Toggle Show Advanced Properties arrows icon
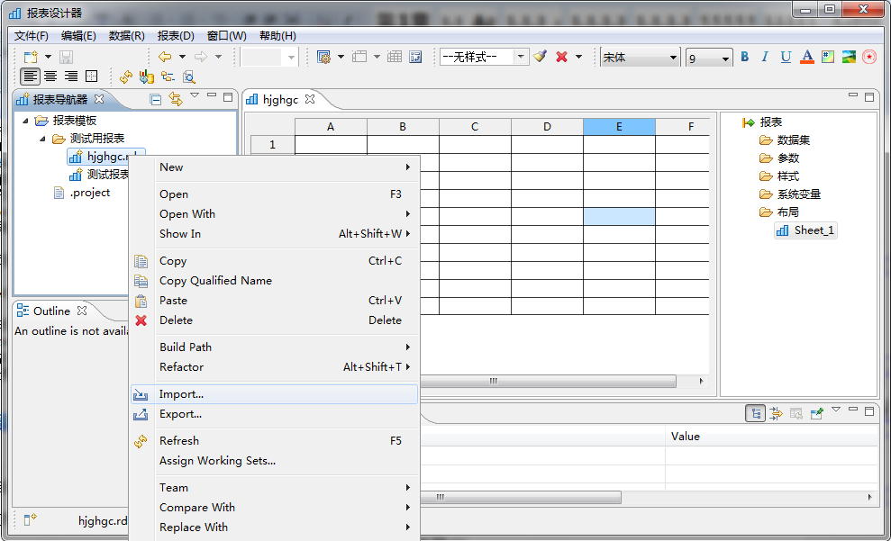891x541 pixels. 776,414
